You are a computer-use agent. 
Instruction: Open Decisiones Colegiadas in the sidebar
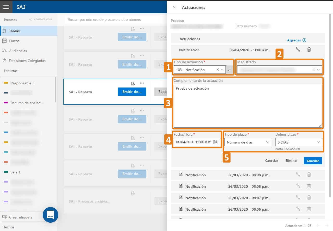[29, 61]
